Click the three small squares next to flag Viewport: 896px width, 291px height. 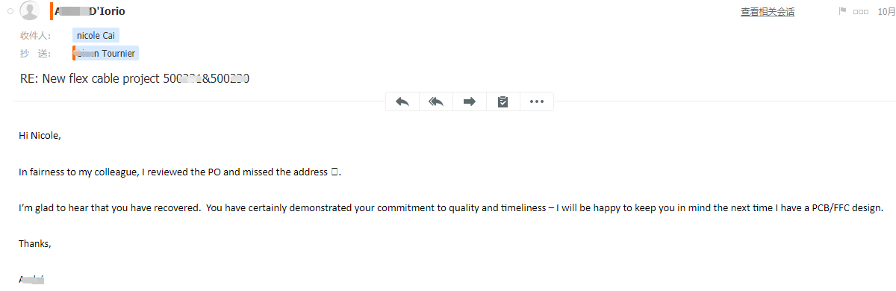[861, 12]
